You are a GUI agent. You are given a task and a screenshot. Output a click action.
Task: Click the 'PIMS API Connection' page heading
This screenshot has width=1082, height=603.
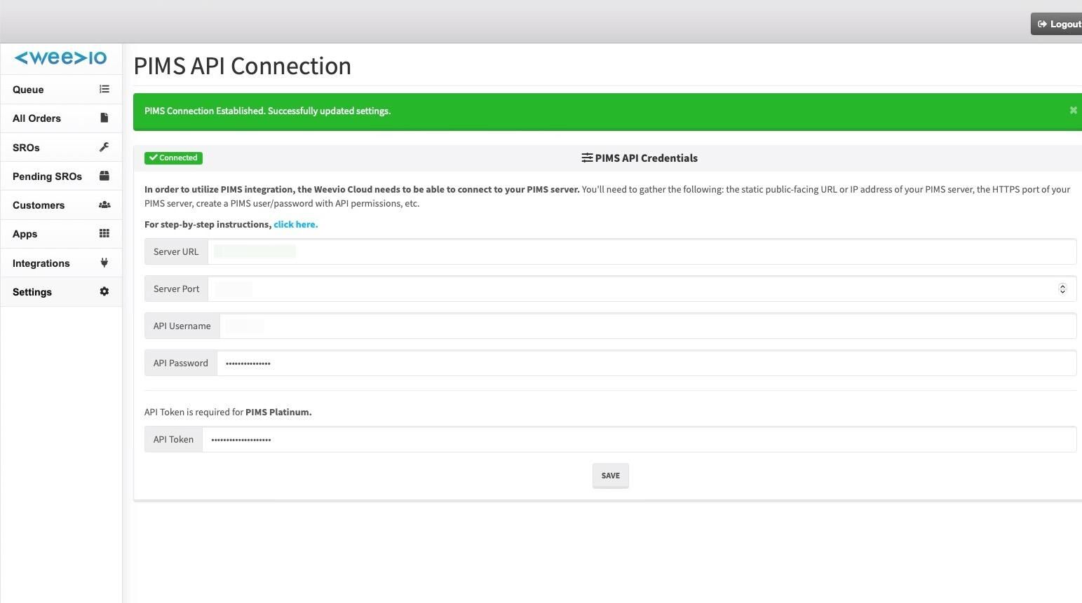[243, 66]
